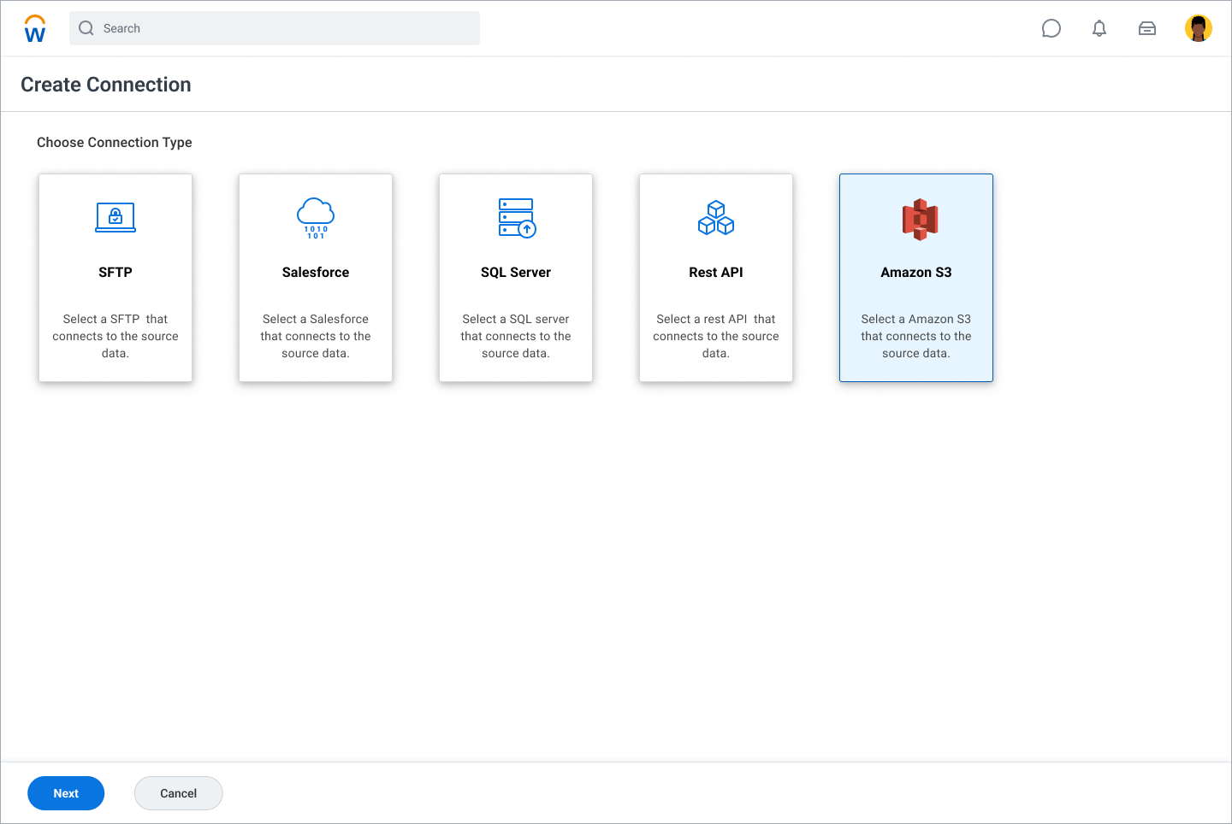Open the Workday logo home link
The width and height of the screenshot is (1232, 824).
click(x=35, y=28)
